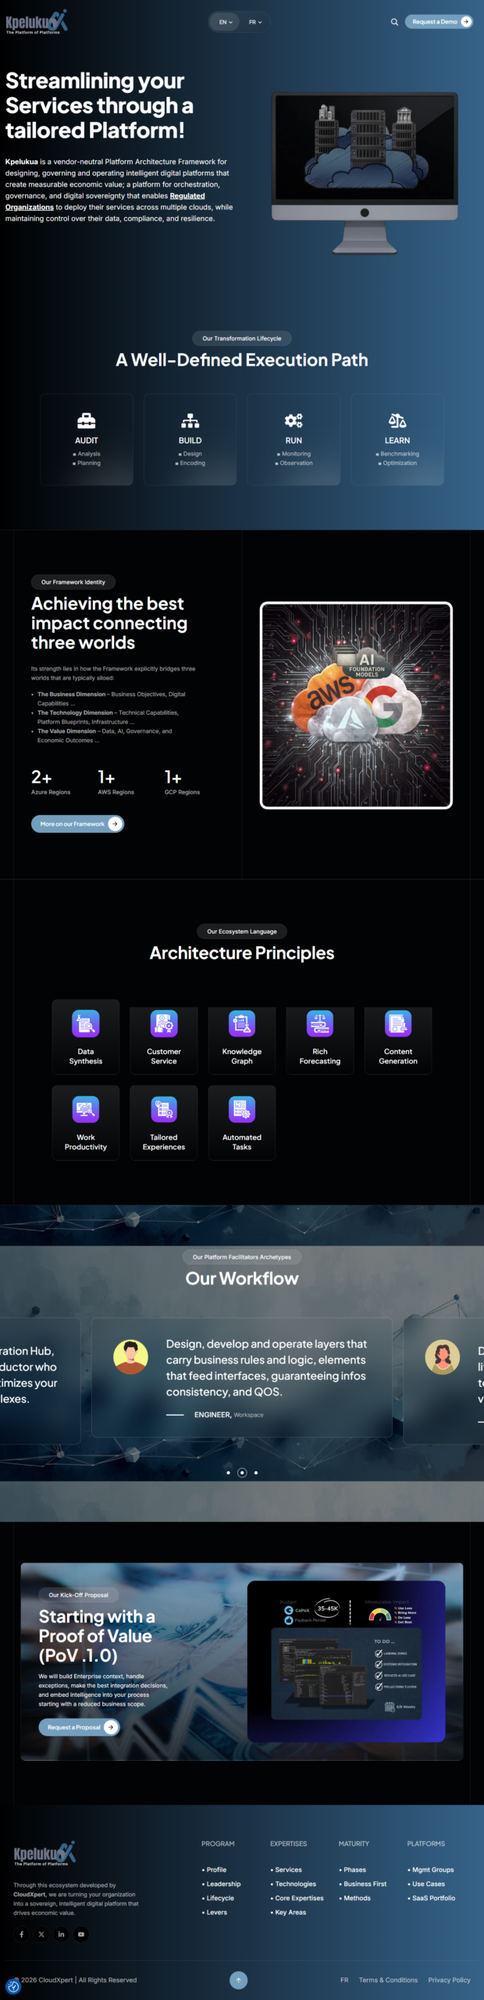Screen dimensions: 484x2000
Task: Open the cookie preferences icon
Action: click(12, 1987)
